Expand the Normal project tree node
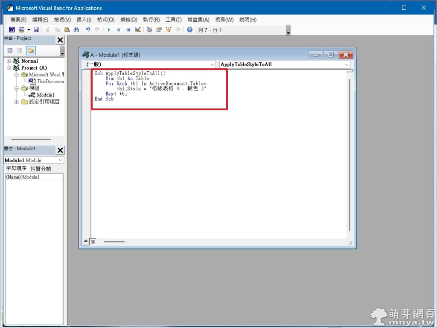This screenshot has height=328, width=437. click(x=9, y=61)
